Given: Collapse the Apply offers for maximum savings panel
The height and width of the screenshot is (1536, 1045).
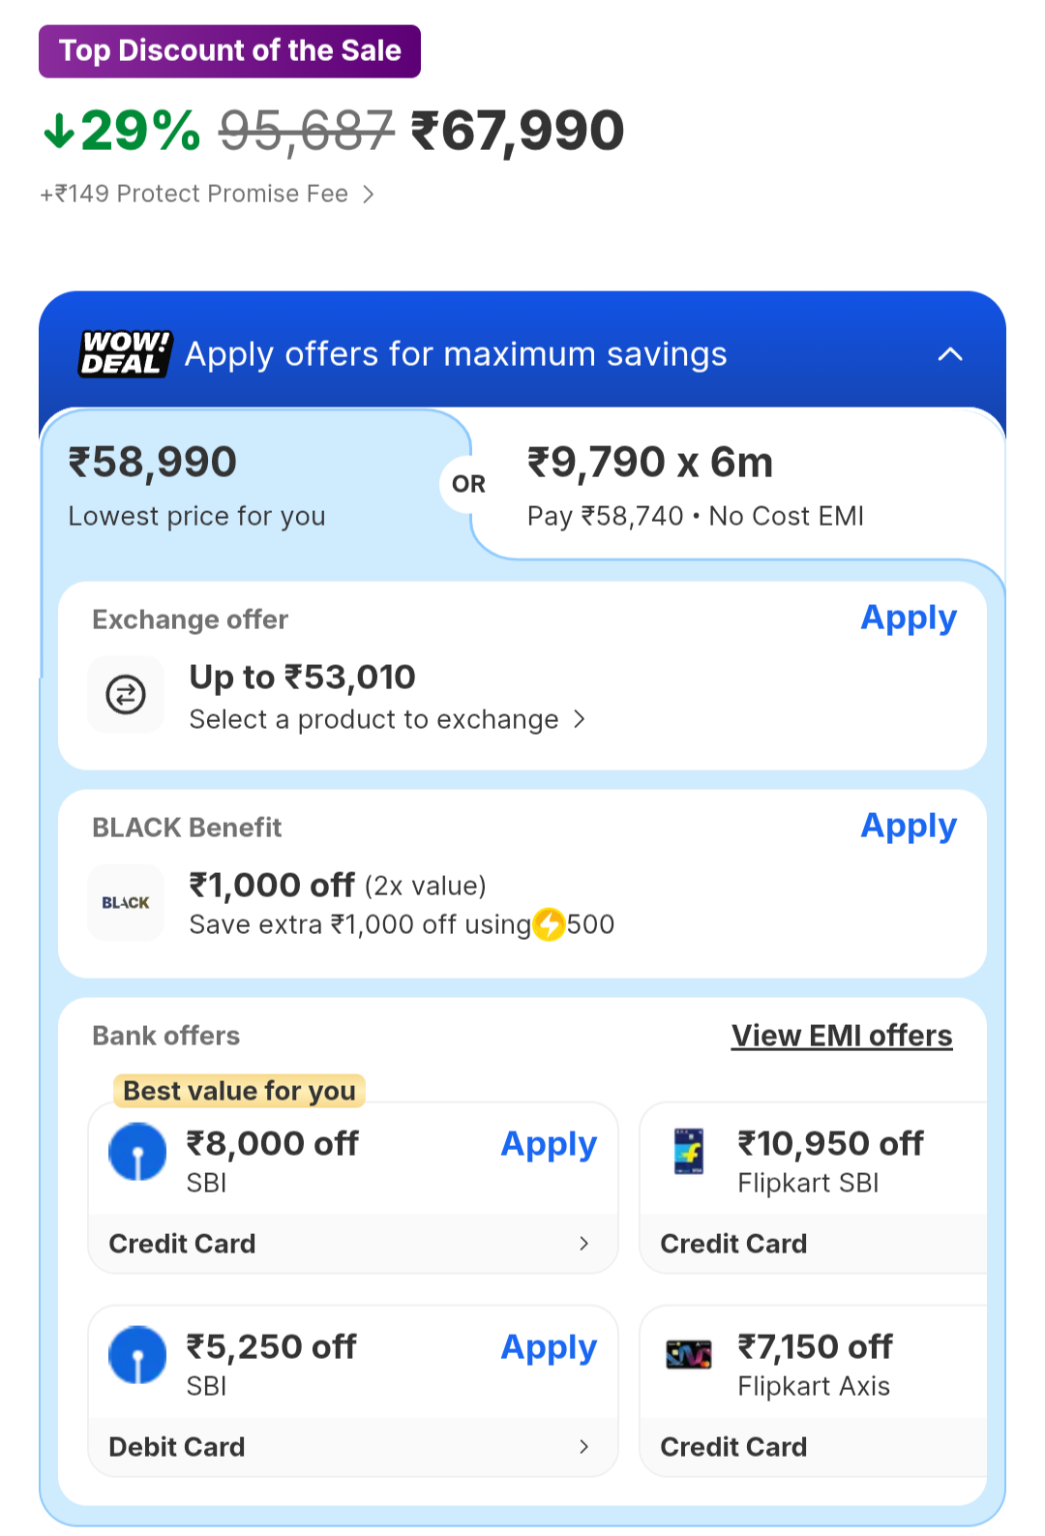Looking at the screenshot, I should pos(950,354).
